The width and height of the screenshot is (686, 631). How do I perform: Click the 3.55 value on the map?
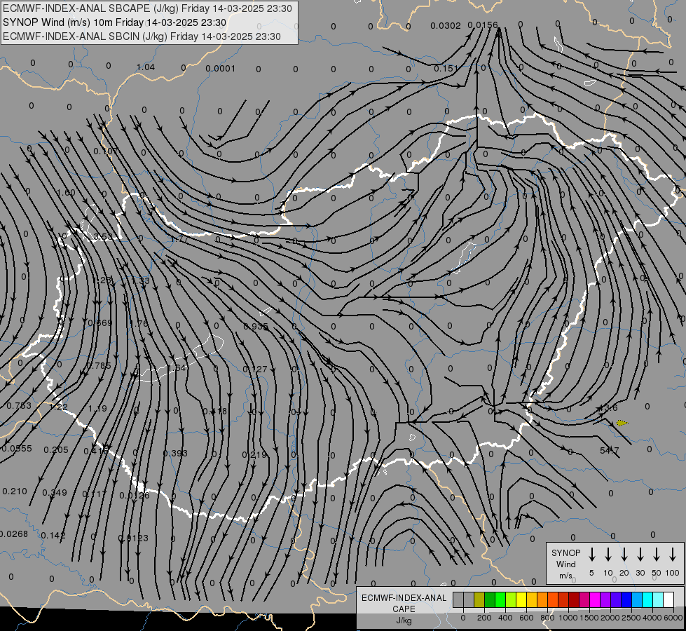pos(103,237)
